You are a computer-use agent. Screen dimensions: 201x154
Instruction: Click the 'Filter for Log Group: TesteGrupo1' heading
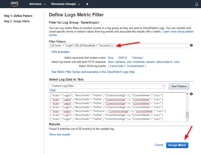(74, 23)
